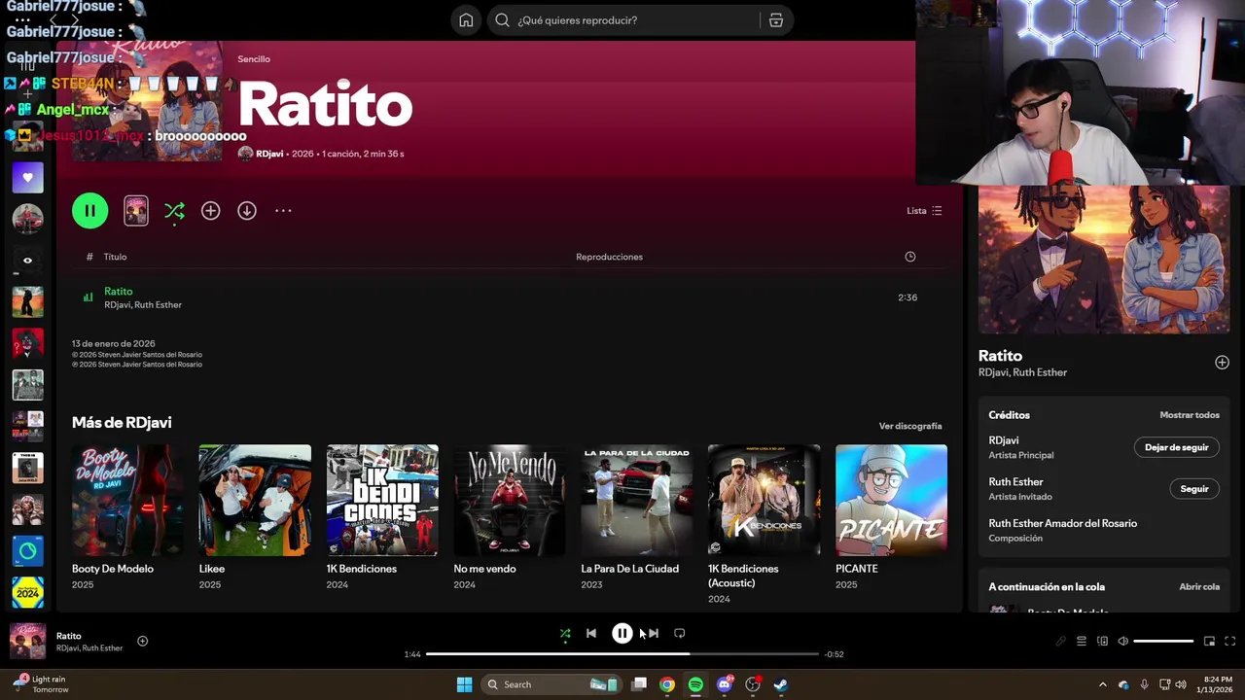The height and width of the screenshot is (700, 1245).
Task: Add Ratito to playlist from right panel
Action: pos(1222,363)
